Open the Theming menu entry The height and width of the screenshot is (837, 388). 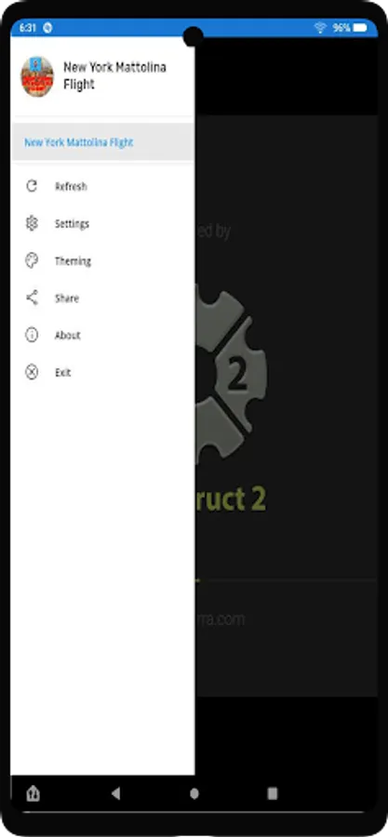[x=73, y=261]
